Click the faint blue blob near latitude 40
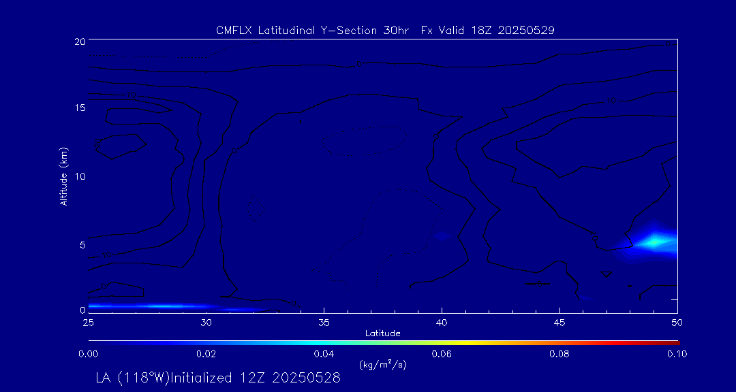The height and width of the screenshot is (392, 736). click(441, 235)
